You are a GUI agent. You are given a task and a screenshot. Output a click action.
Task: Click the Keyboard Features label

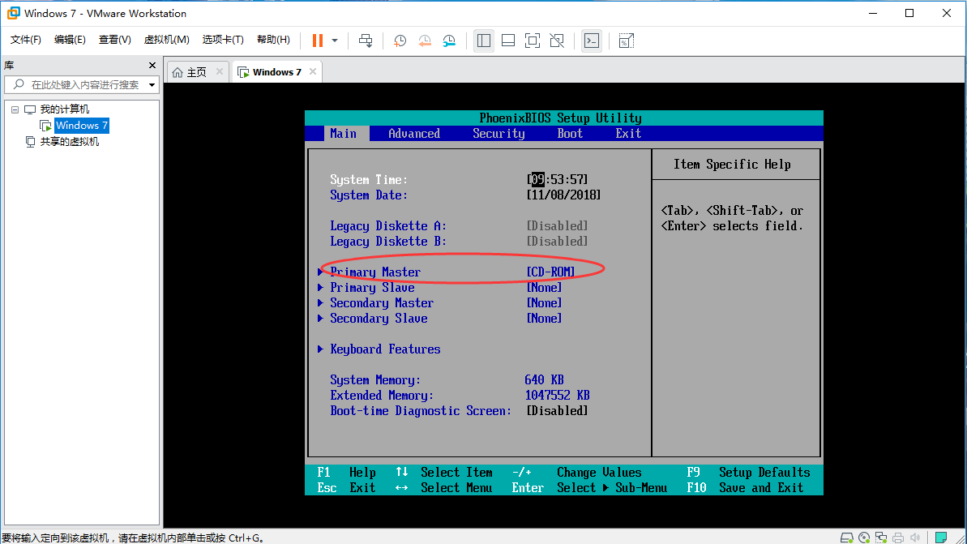(x=386, y=349)
